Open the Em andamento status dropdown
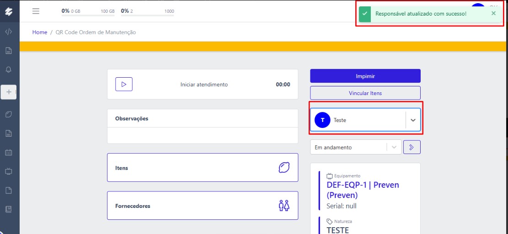The width and height of the screenshot is (508, 234). 394,147
